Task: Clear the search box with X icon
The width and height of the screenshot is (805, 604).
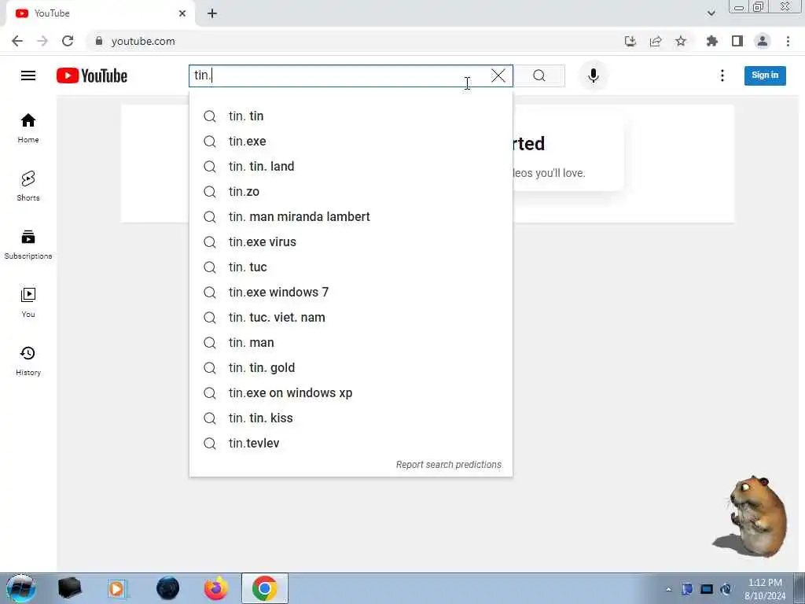Action: tap(498, 75)
